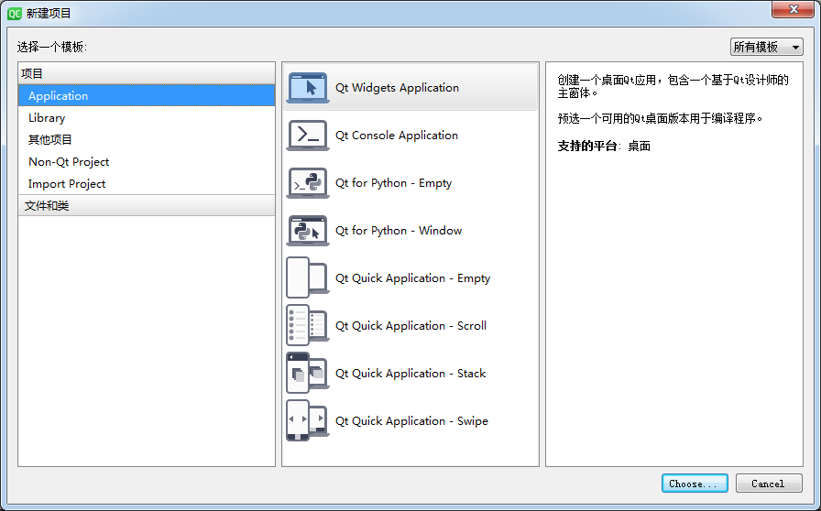Click the Qt Creator logo in title bar

click(x=14, y=13)
